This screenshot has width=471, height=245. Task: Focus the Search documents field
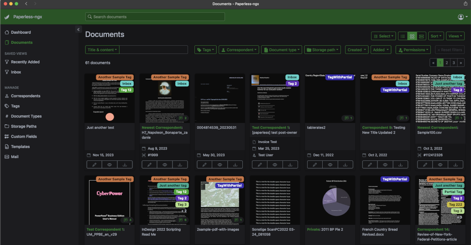pyautogui.click(x=155, y=17)
